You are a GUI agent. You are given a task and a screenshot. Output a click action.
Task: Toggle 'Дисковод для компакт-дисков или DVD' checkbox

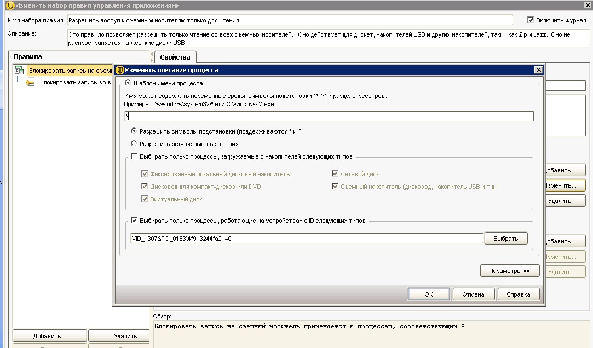point(144,186)
